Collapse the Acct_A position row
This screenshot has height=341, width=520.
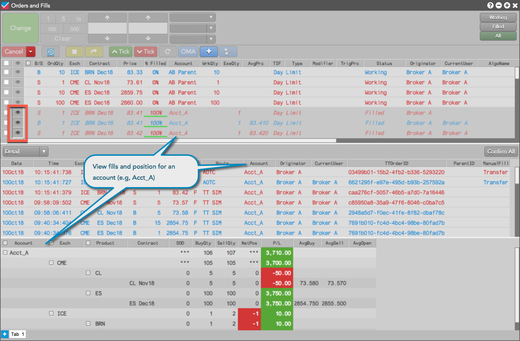[x=5, y=253]
